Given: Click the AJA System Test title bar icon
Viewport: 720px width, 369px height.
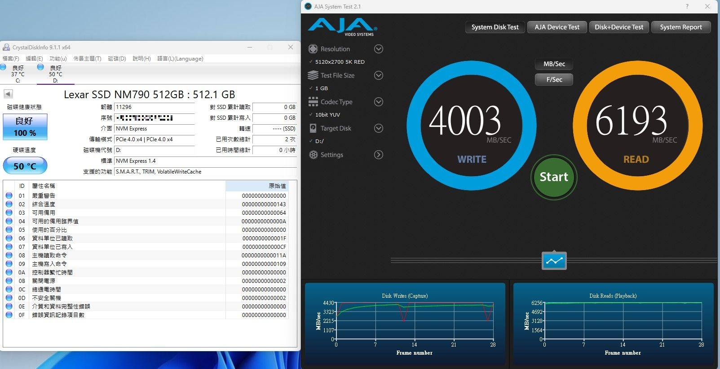Looking at the screenshot, I should point(308,6).
